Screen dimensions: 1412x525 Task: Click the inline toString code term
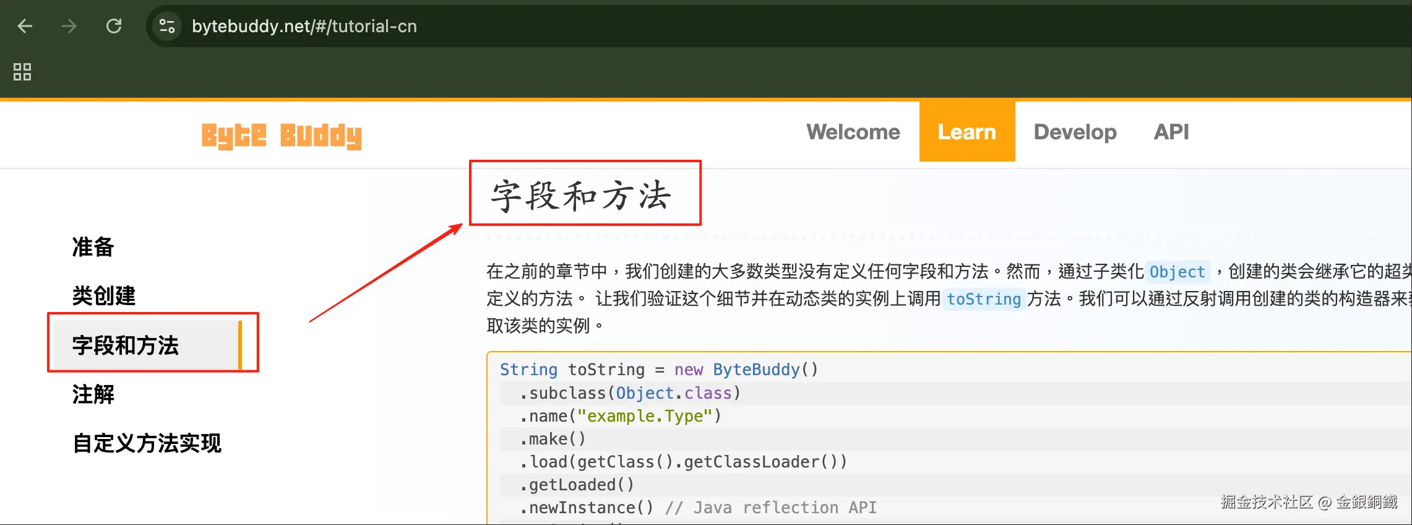pyautogui.click(x=984, y=299)
